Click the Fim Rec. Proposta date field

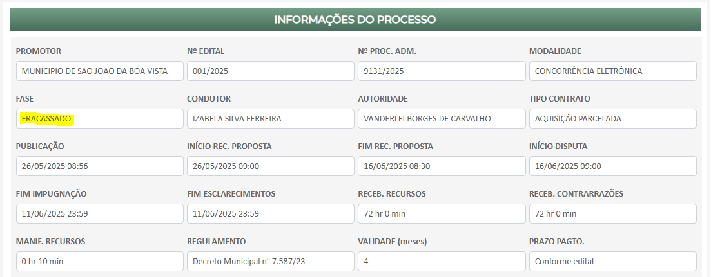(x=442, y=166)
